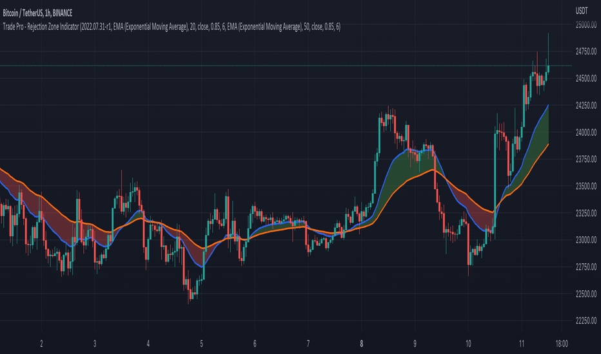This screenshot has width=601, height=354.
Task: Click the 22500.00 price scale label
Action: (x=586, y=294)
